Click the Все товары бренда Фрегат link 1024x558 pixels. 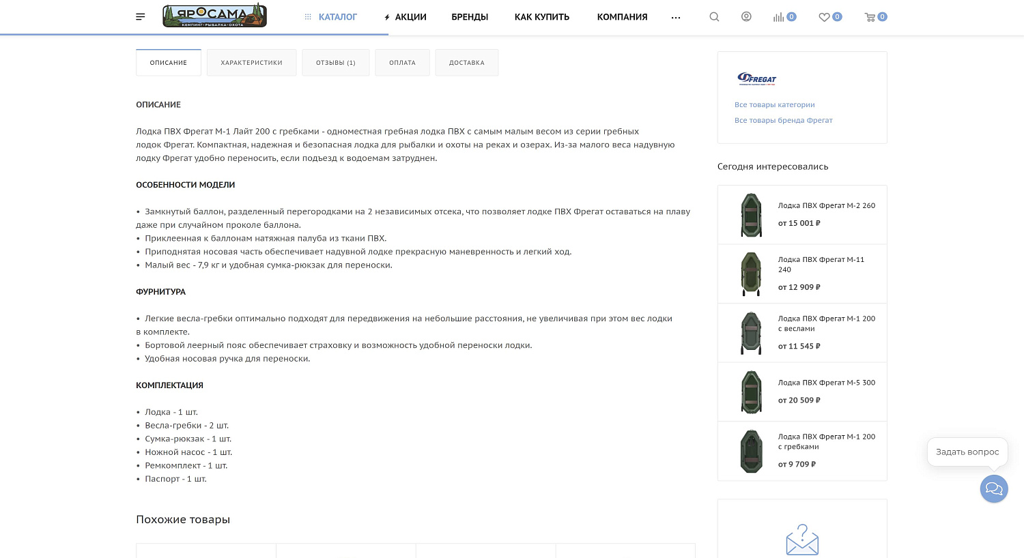784,120
